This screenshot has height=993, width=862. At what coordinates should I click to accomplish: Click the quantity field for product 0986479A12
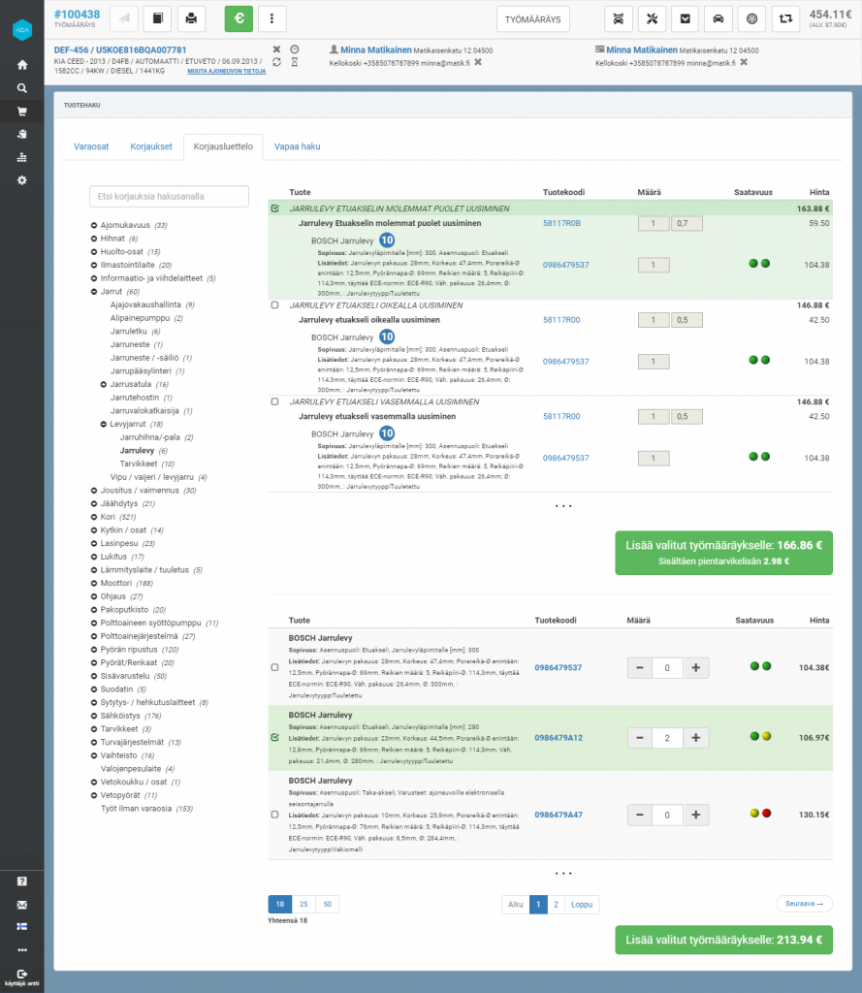click(x=667, y=738)
